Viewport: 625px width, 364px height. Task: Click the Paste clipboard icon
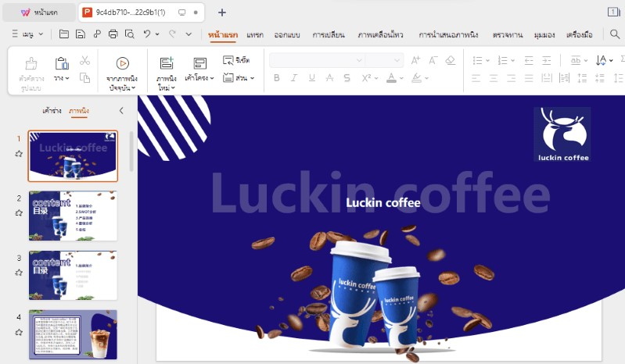click(x=62, y=63)
